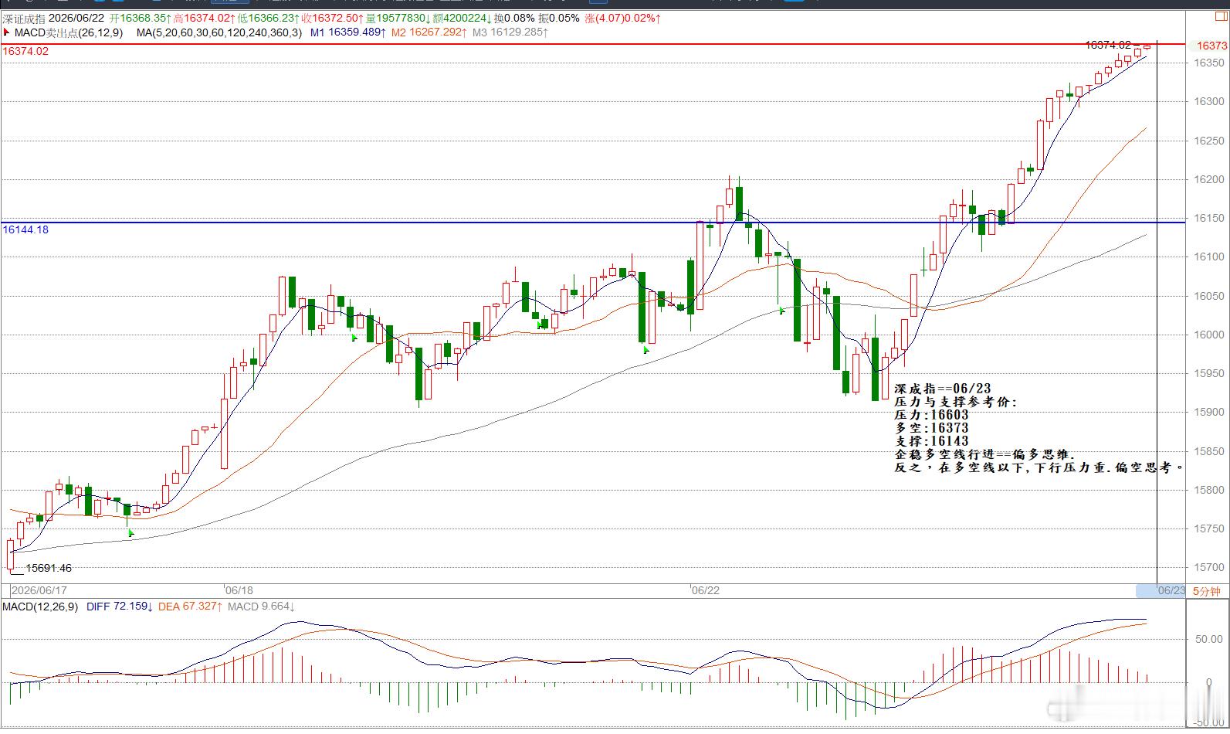
Task: Select the 深证成指 index name
Action: (x=23, y=18)
